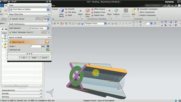Select the Pattern Component command
The width and height of the screenshot is (181, 102).
point(146,15)
